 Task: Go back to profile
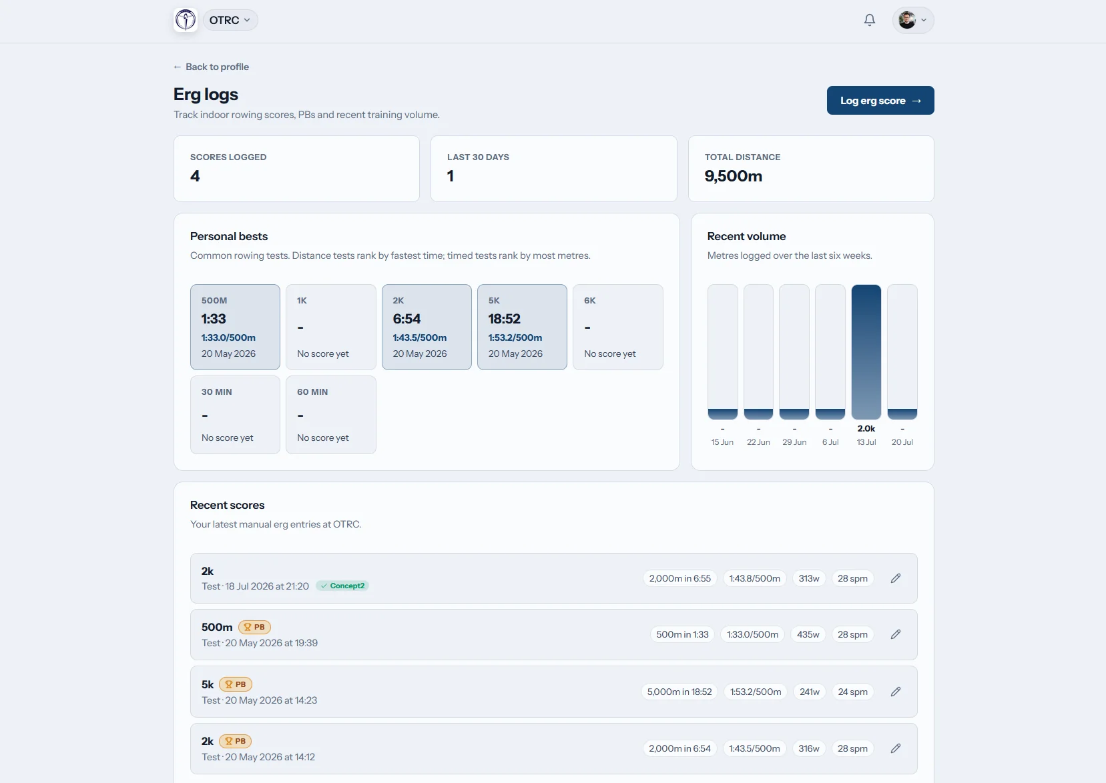(x=211, y=67)
